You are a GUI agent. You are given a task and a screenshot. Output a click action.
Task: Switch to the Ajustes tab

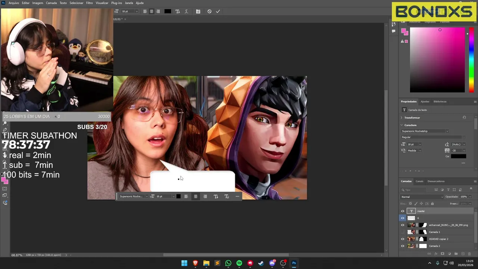[425, 102]
